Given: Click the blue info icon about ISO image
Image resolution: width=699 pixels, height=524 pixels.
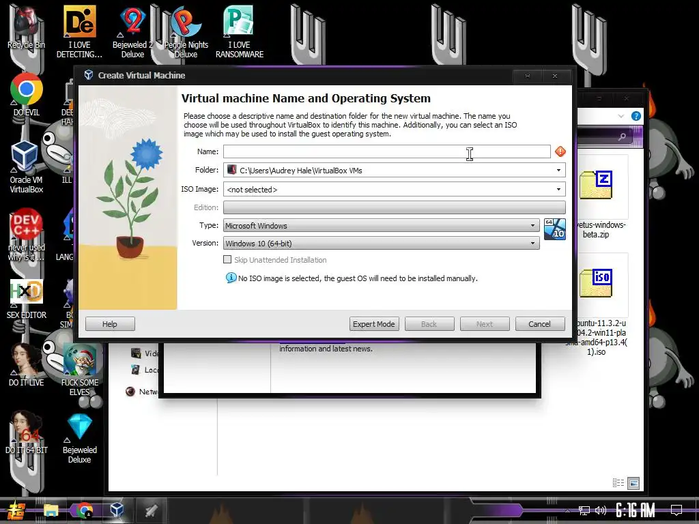Looking at the screenshot, I should (x=231, y=278).
